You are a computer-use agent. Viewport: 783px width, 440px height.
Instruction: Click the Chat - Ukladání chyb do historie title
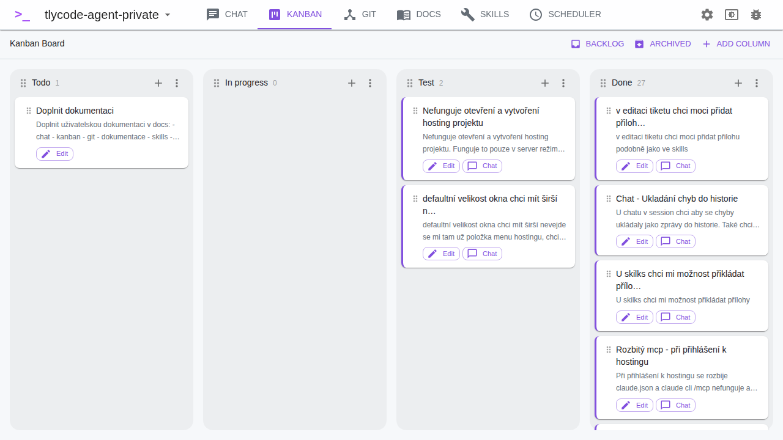click(x=677, y=199)
